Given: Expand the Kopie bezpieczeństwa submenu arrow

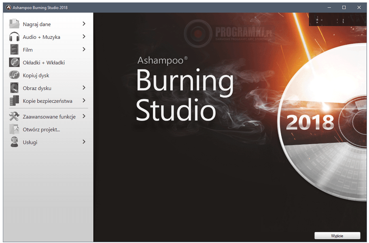Looking at the screenshot, I should [x=84, y=100].
